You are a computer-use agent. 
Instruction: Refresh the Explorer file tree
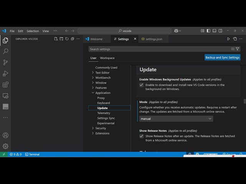click(67, 39)
